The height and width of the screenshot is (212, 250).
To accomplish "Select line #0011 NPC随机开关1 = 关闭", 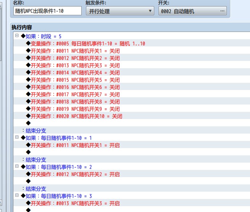I will tap(132, 51).
